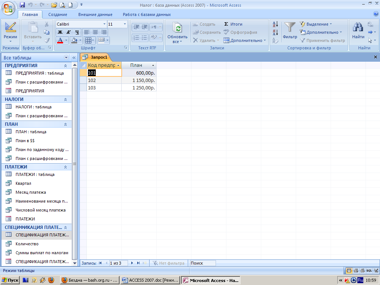Apply the red font color A button
This screenshot has height=285, width=380.
tap(60, 40)
